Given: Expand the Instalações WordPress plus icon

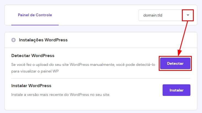Looking at the screenshot, I should [14, 40].
